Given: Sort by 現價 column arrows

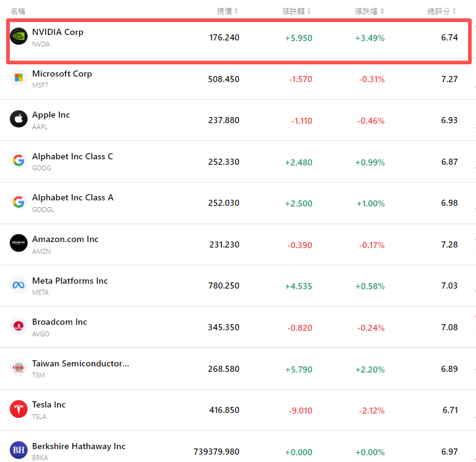Looking at the screenshot, I should (x=236, y=11).
